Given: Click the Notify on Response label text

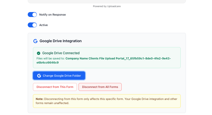Looking at the screenshot, I should click(52, 15).
